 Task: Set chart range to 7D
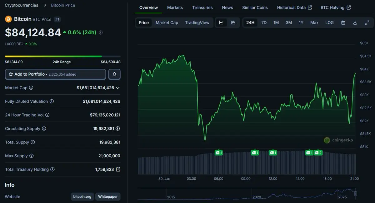coord(264,22)
